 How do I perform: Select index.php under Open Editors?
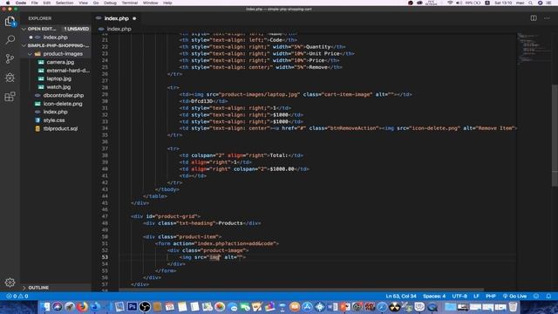click(x=55, y=37)
